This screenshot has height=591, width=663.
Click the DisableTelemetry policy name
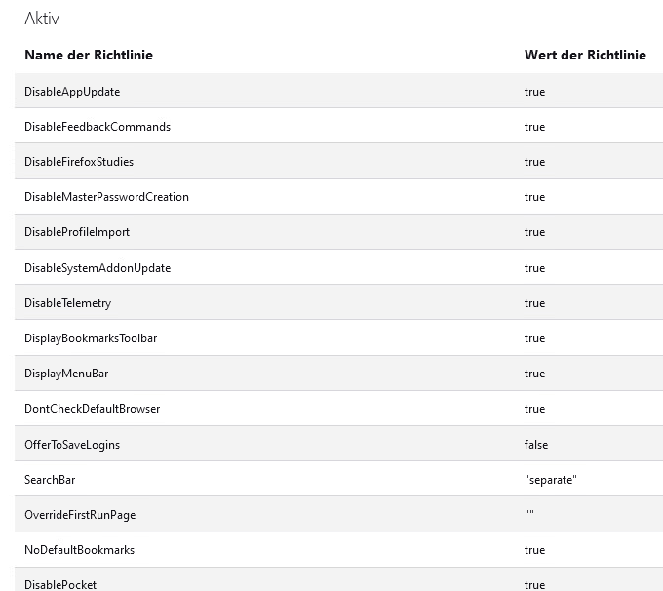click(67, 303)
